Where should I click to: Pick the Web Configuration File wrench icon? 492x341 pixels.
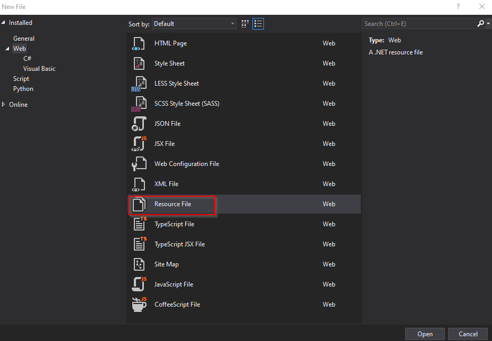(x=138, y=164)
